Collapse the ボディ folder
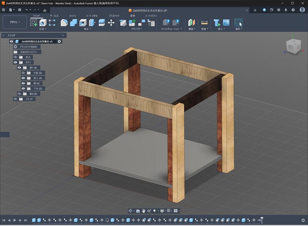Screen dimensions: 308x226 click(x=10, y=62)
